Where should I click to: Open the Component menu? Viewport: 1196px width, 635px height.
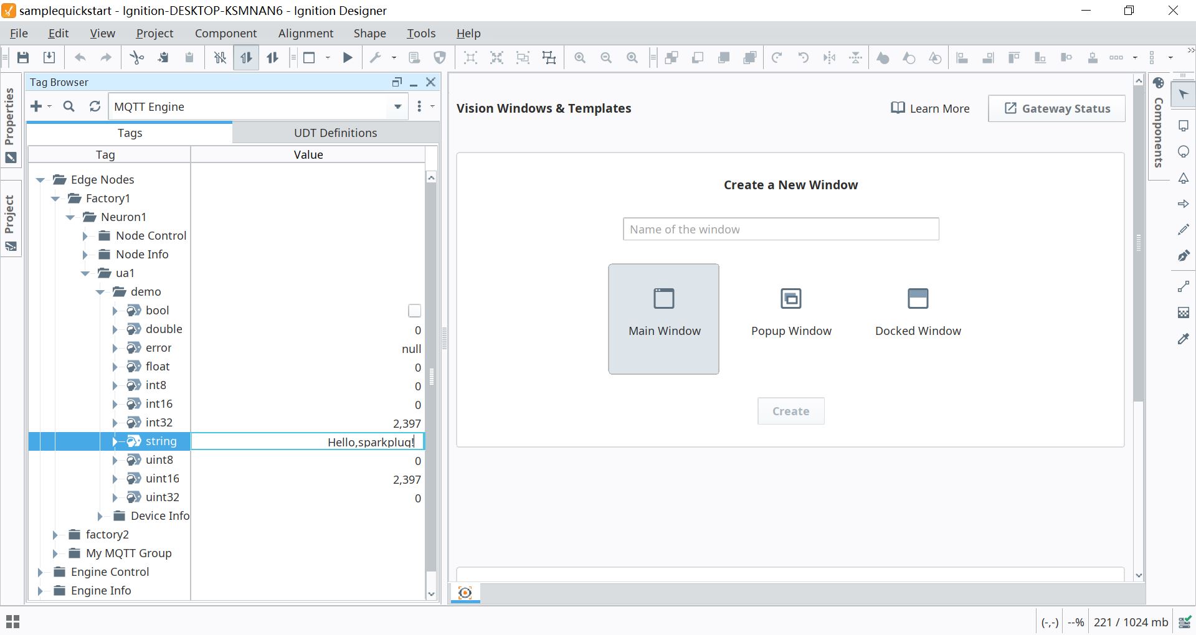coord(225,34)
